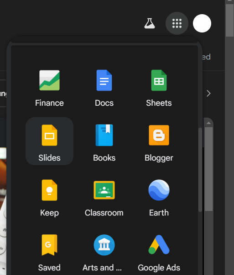Open the account profile avatar
This screenshot has width=234, height=275.
(202, 23)
